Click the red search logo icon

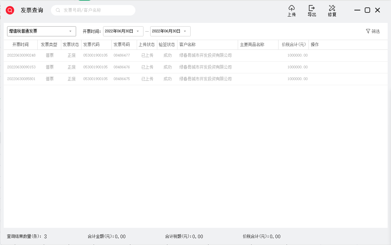[10, 10]
